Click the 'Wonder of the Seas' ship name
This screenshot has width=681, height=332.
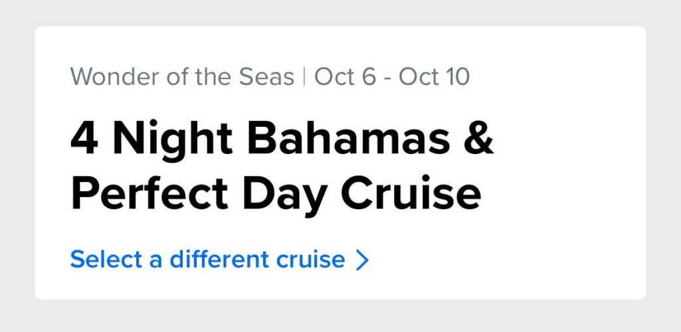[x=182, y=77]
